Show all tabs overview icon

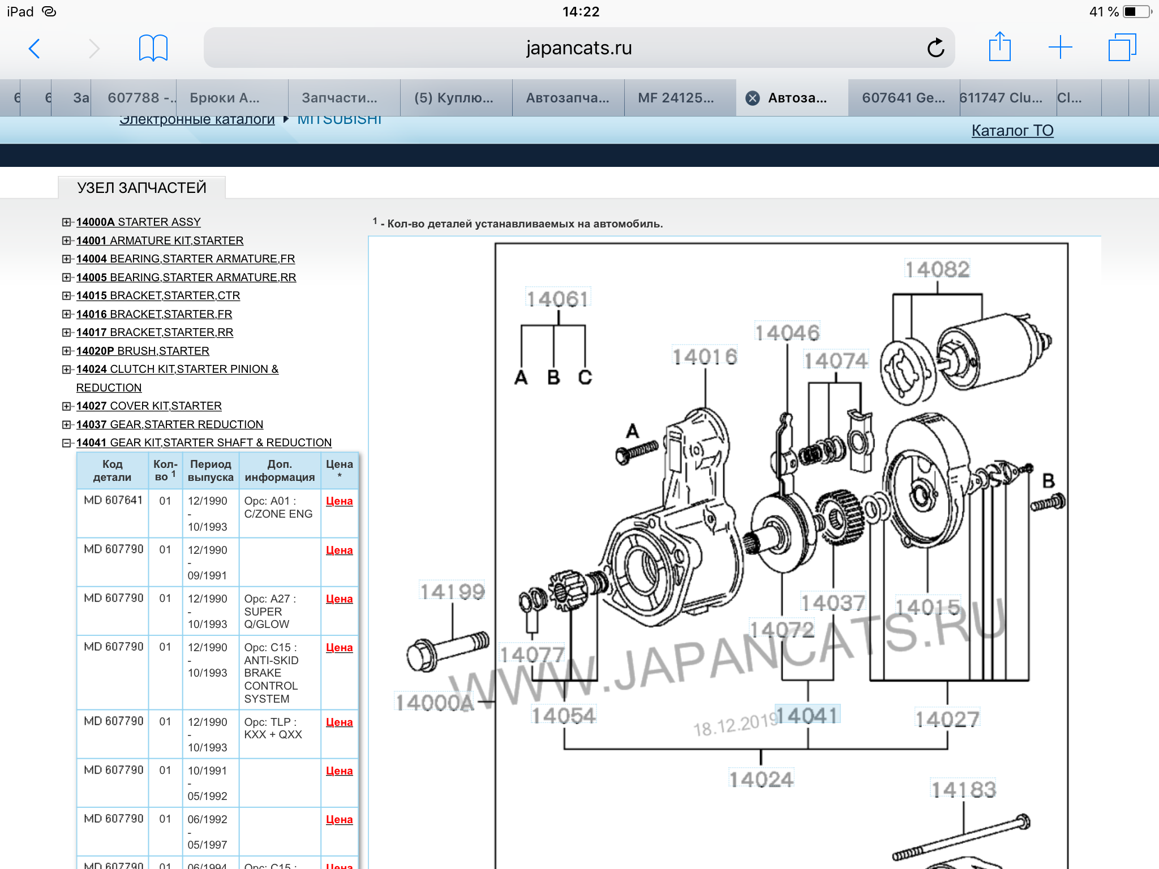[x=1122, y=48]
